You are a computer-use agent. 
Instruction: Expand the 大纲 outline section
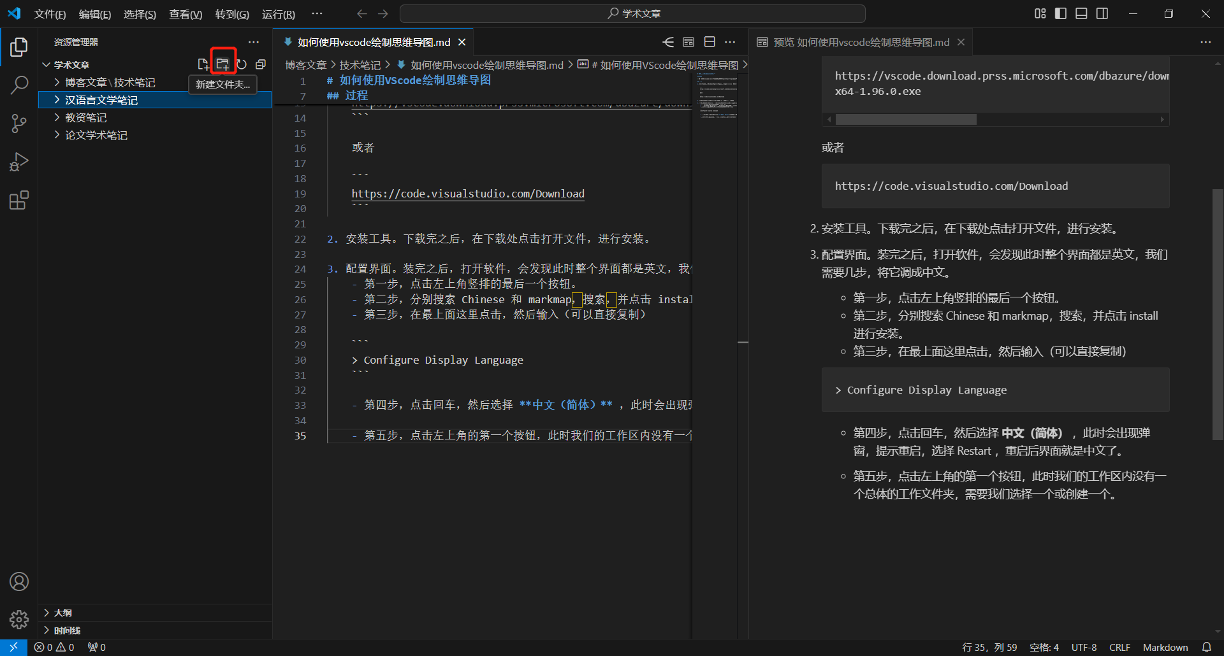coord(155,613)
